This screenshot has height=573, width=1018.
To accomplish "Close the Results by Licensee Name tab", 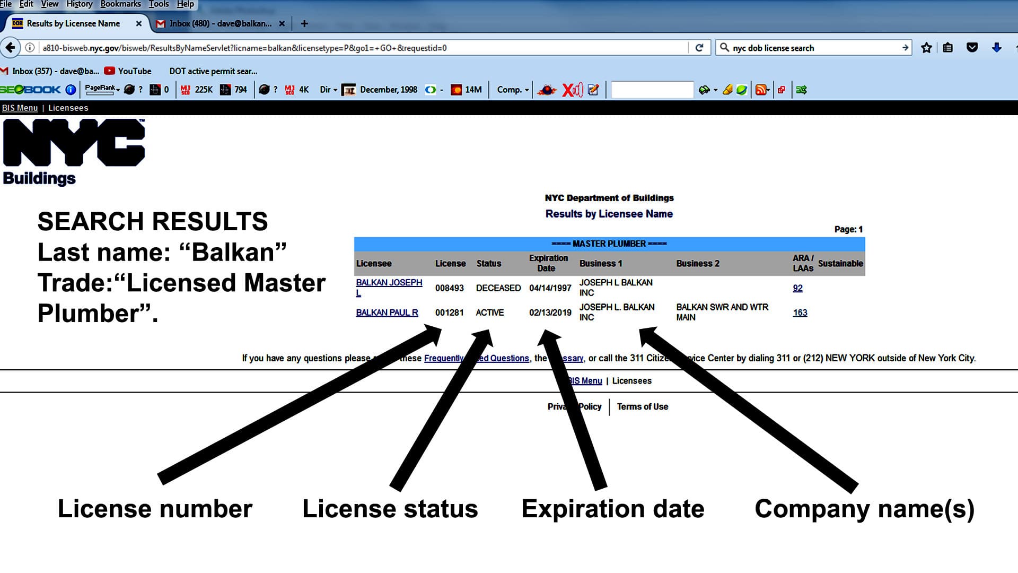I will 139,23.
